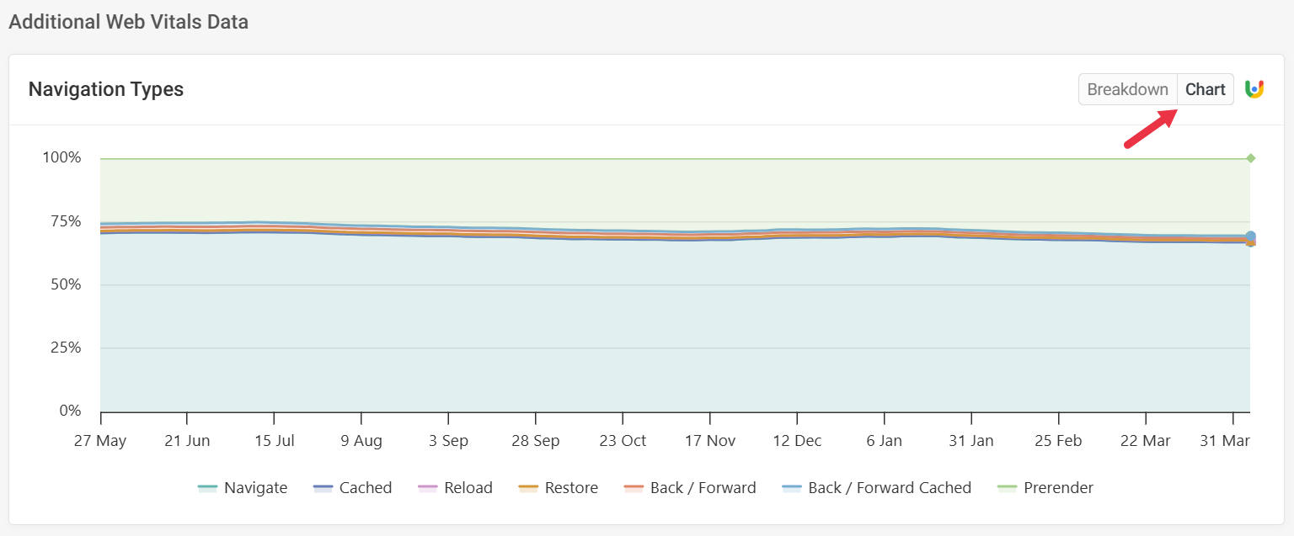This screenshot has width=1294, height=536.
Task: Click the green Prerender legend swatch
Action: [x=1007, y=488]
